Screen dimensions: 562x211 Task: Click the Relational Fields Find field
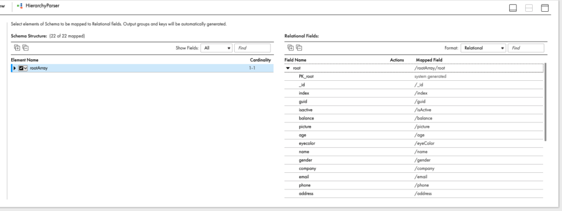click(526, 47)
